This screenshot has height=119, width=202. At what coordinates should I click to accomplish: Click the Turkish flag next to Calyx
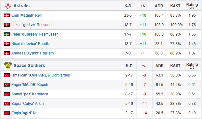[7, 104]
